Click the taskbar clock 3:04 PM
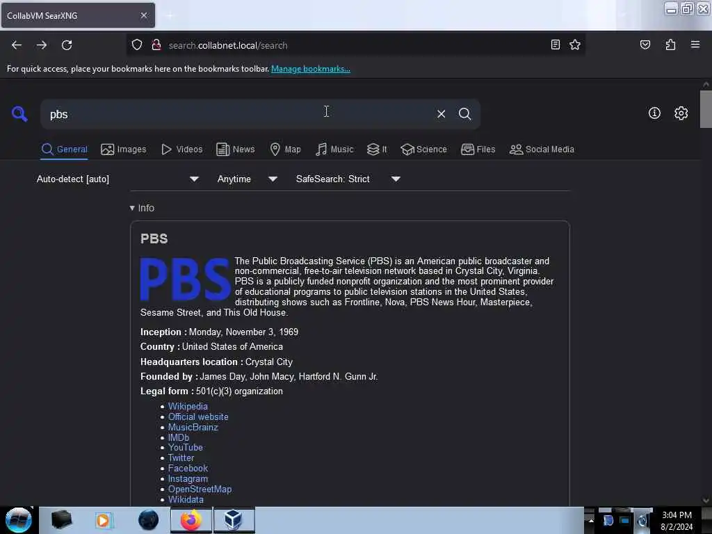Screen dimensions: 712x534 coord(677,515)
